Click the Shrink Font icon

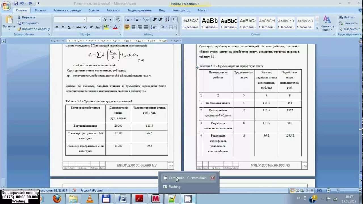coord(111,19)
